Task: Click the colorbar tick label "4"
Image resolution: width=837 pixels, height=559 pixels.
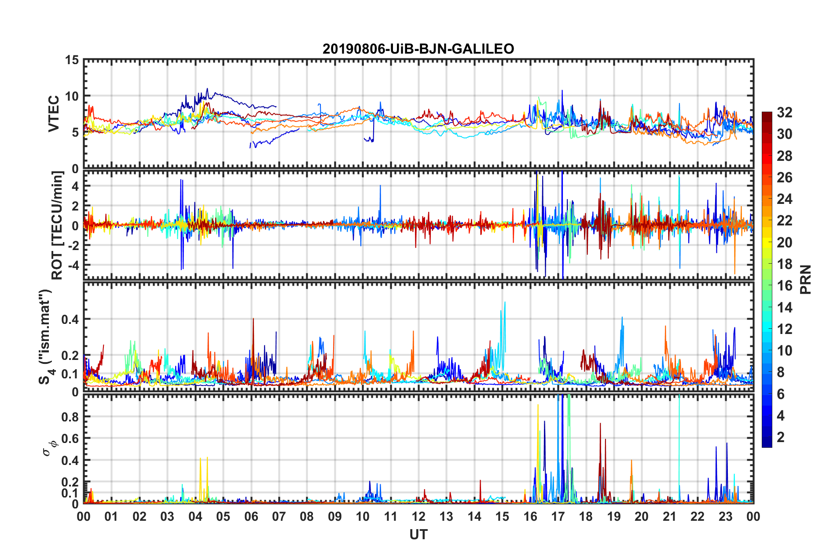Action: click(x=781, y=416)
